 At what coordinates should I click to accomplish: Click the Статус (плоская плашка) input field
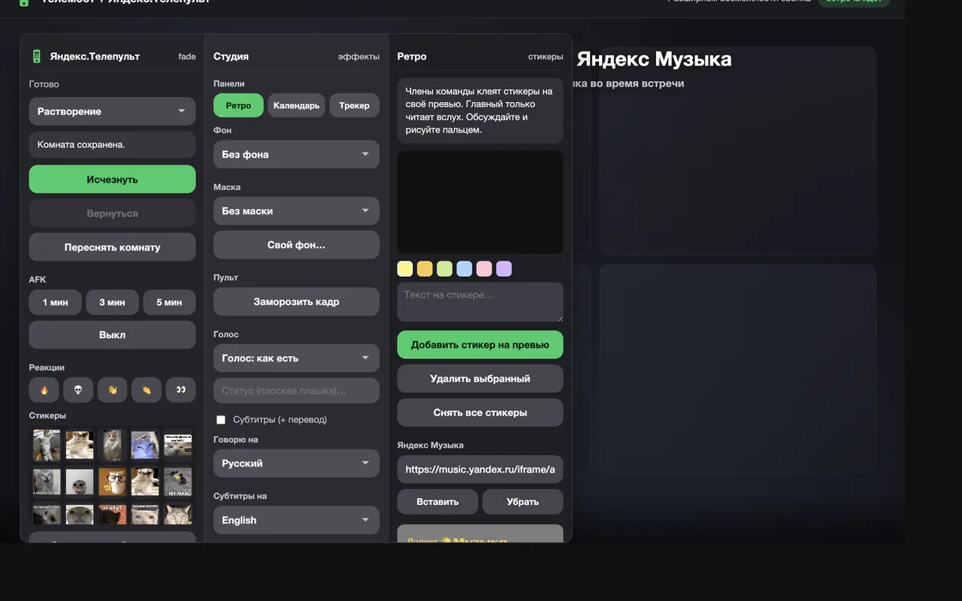tap(296, 391)
